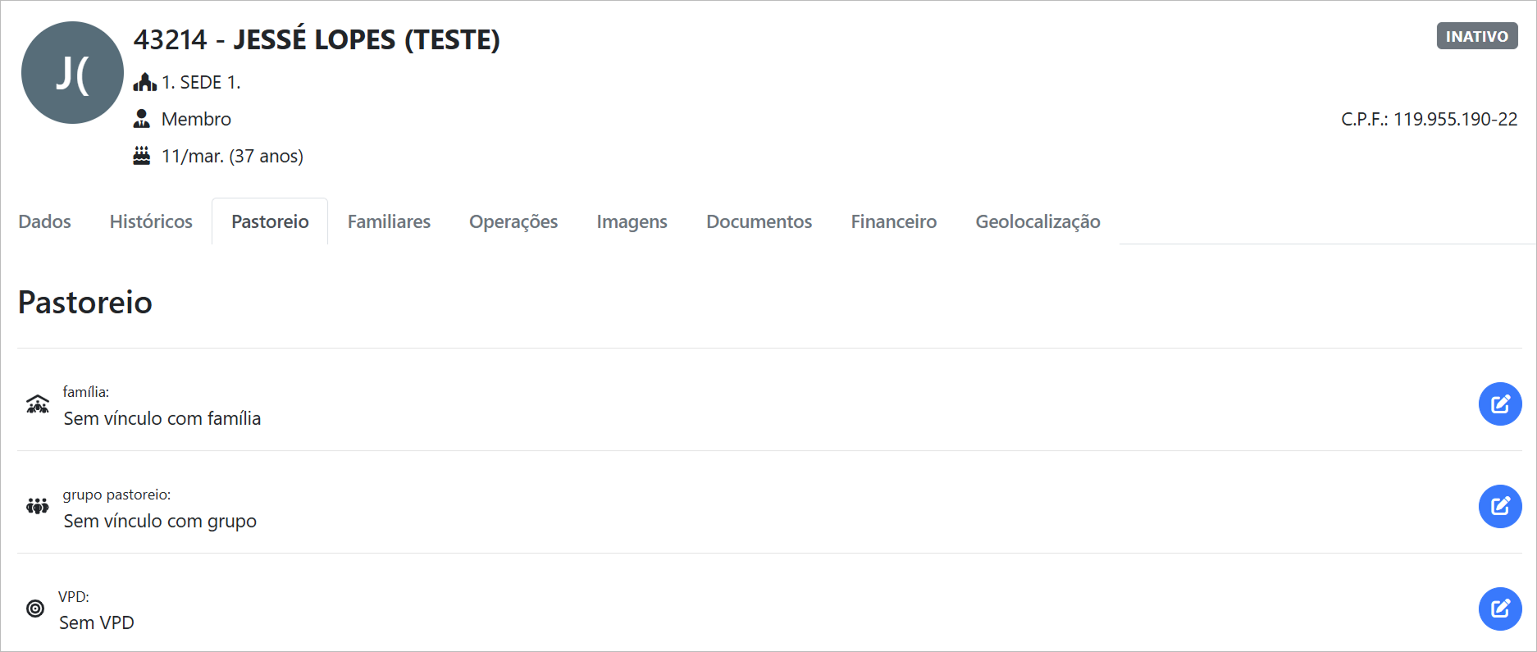Open the Financeiro tab
Viewport: 1537px width, 652px height.
point(893,221)
